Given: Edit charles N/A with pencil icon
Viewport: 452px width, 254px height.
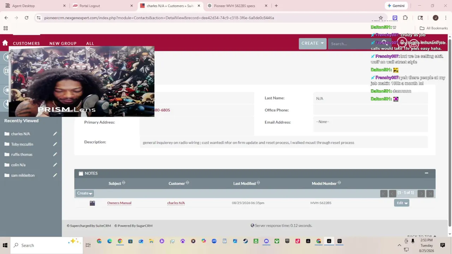Looking at the screenshot, I should click(55, 134).
